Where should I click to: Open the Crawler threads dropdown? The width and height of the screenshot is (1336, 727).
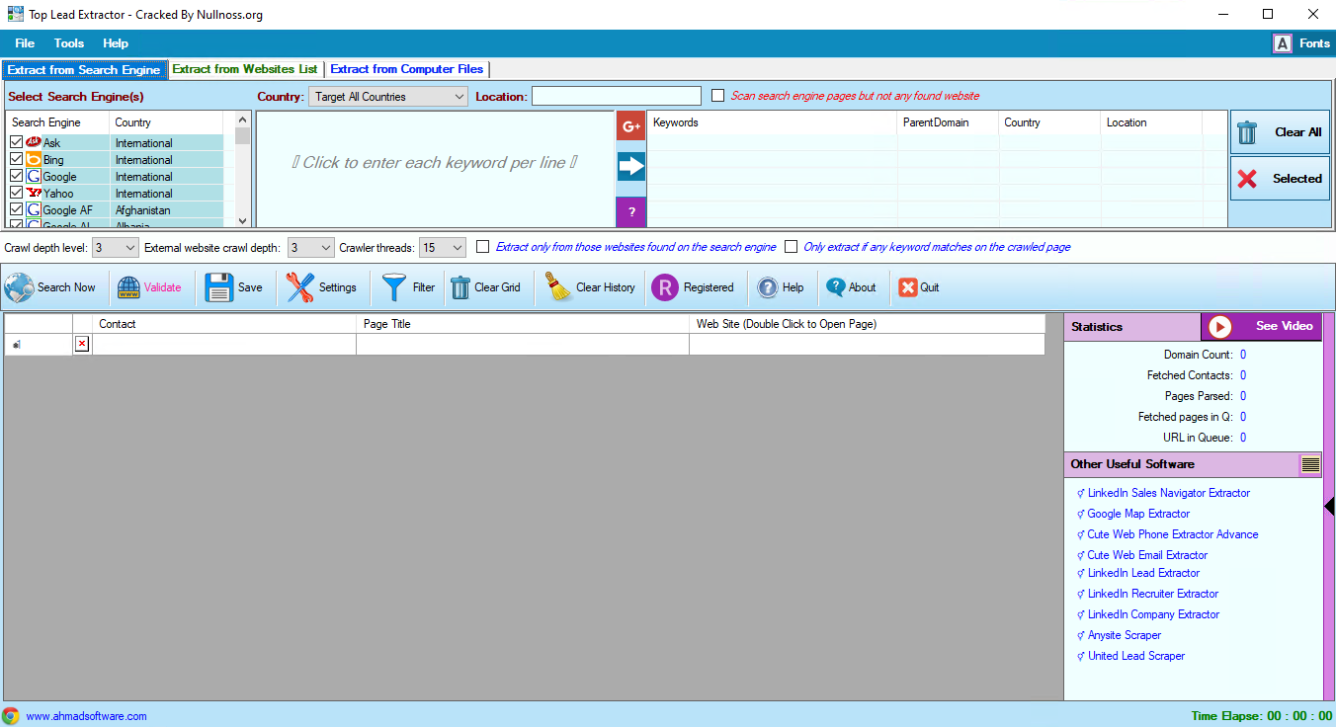click(443, 248)
